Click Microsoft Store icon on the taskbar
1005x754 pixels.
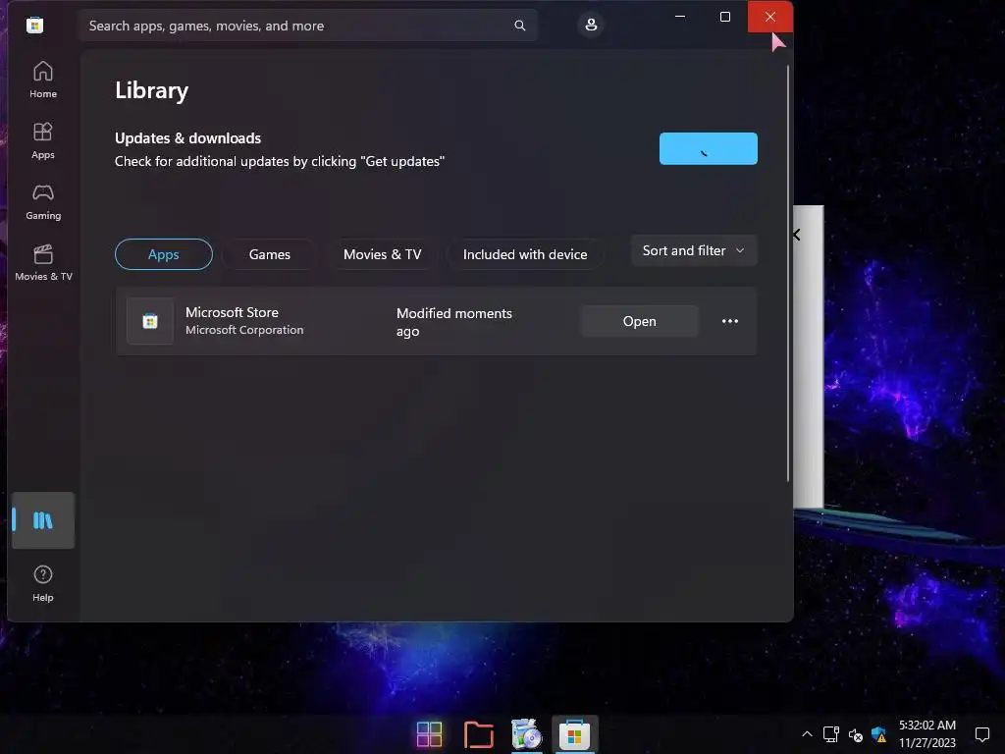(x=574, y=734)
